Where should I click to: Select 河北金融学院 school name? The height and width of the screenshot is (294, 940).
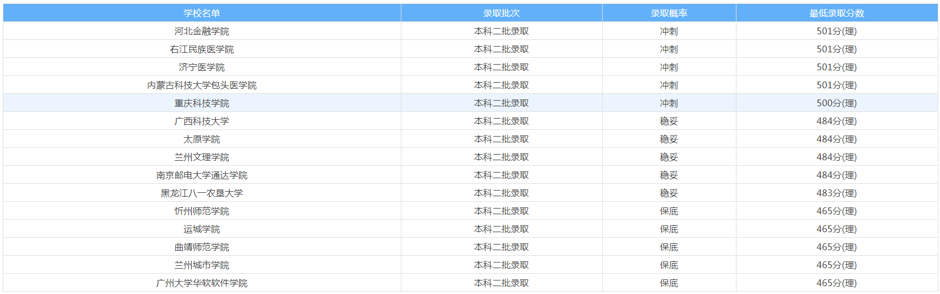202,31
